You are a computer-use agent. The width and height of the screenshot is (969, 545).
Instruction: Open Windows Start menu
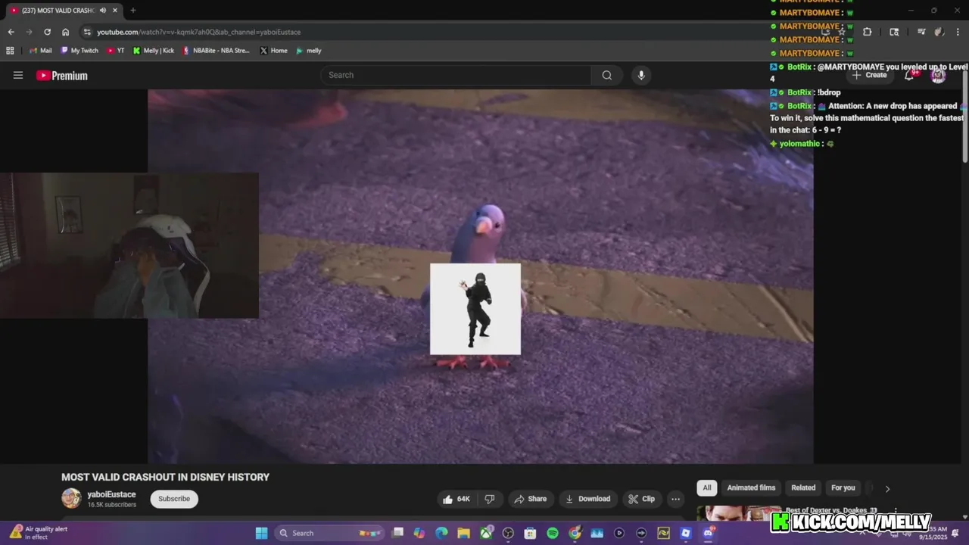point(261,533)
